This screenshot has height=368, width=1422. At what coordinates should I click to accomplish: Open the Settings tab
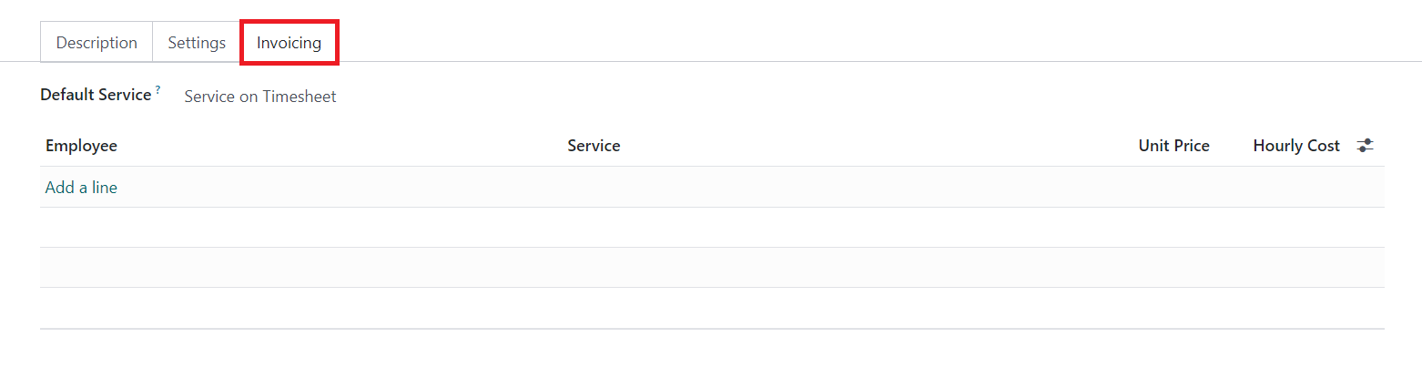click(197, 43)
